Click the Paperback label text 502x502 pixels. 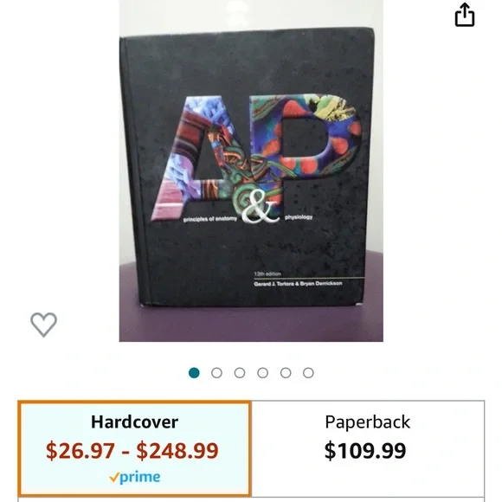[x=368, y=422]
